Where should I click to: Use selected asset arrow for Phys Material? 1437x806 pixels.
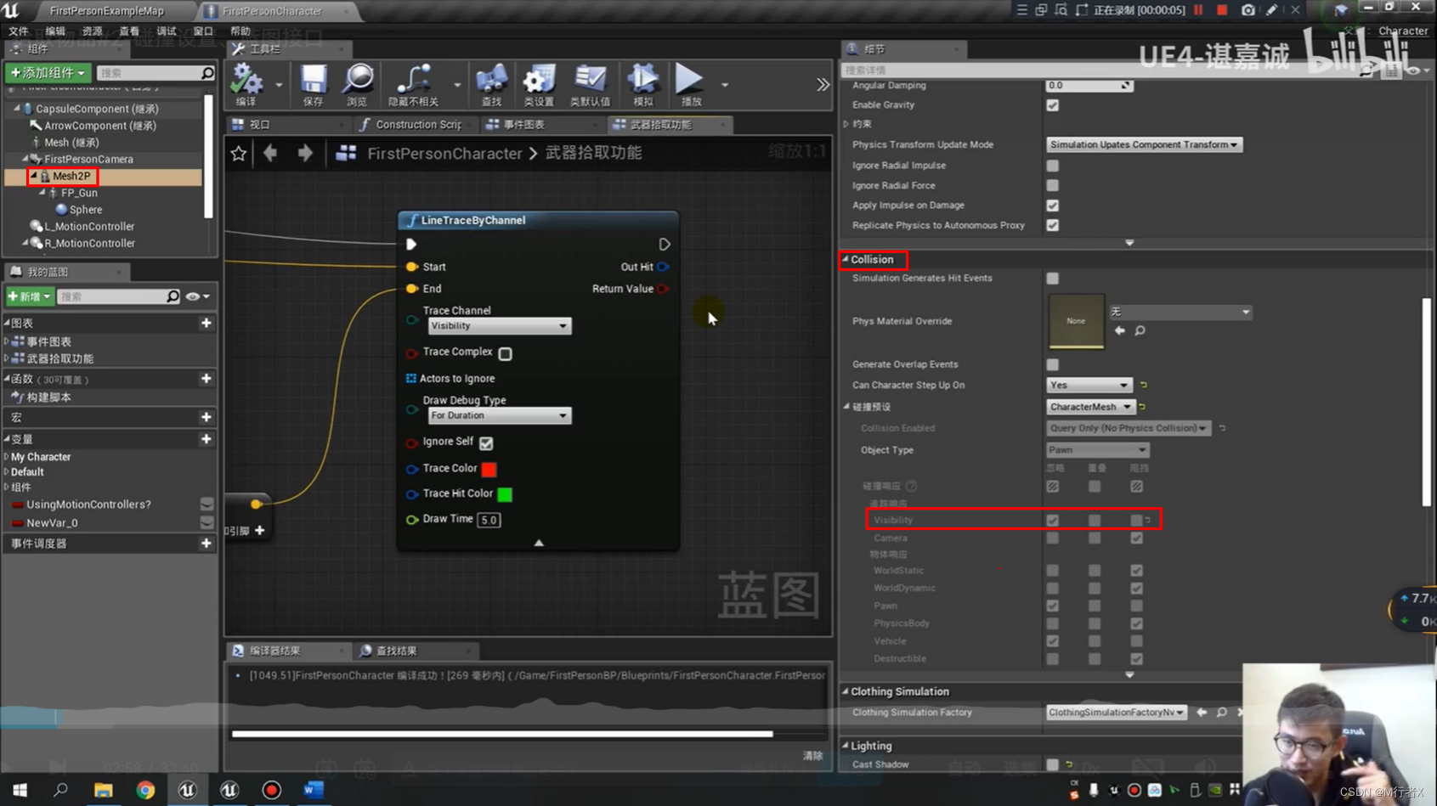[1120, 330]
